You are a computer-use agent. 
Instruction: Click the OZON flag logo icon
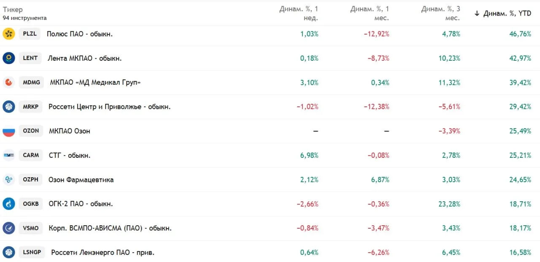coord(9,131)
